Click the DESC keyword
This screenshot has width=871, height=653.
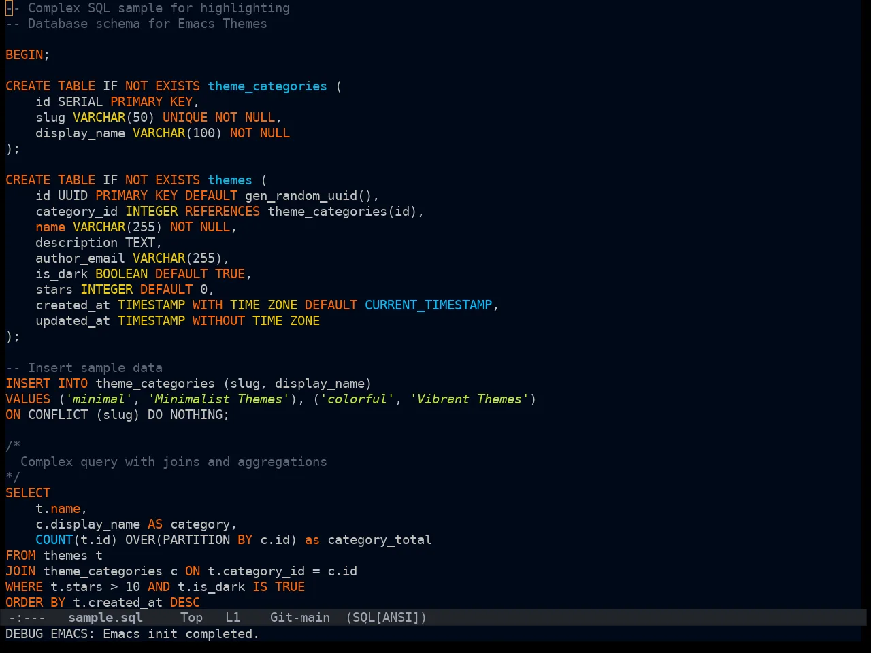click(x=185, y=603)
